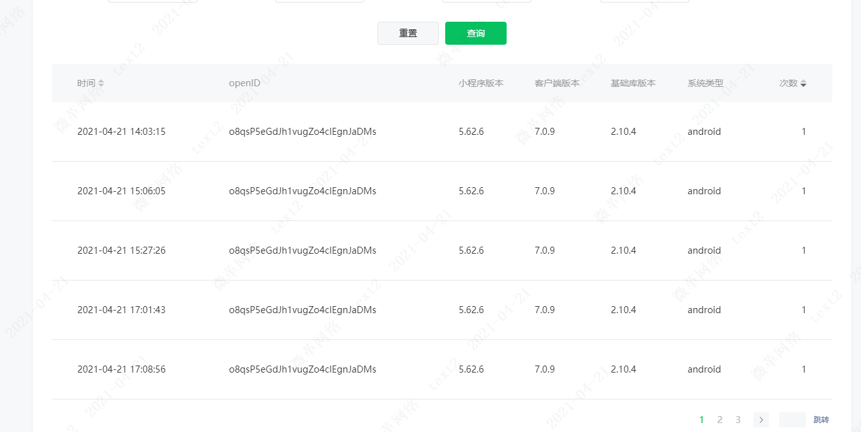
Task: Click openID in the 17:01:43 row
Action: click(303, 310)
